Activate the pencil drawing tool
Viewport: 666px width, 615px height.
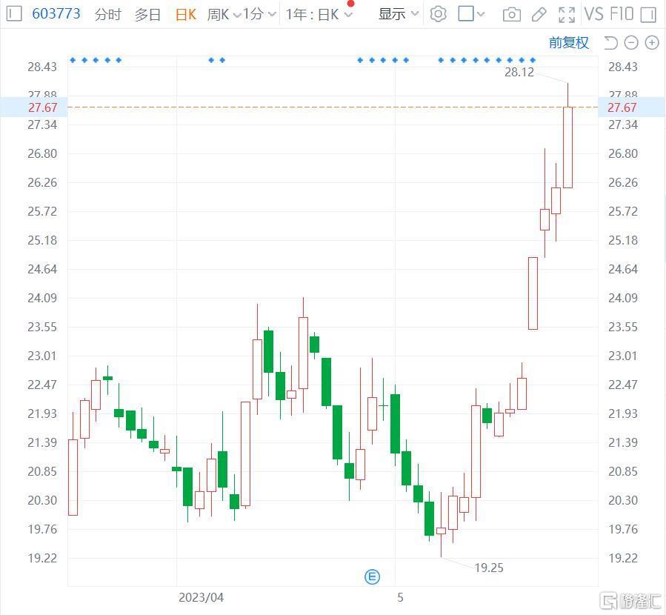(539, 15)
